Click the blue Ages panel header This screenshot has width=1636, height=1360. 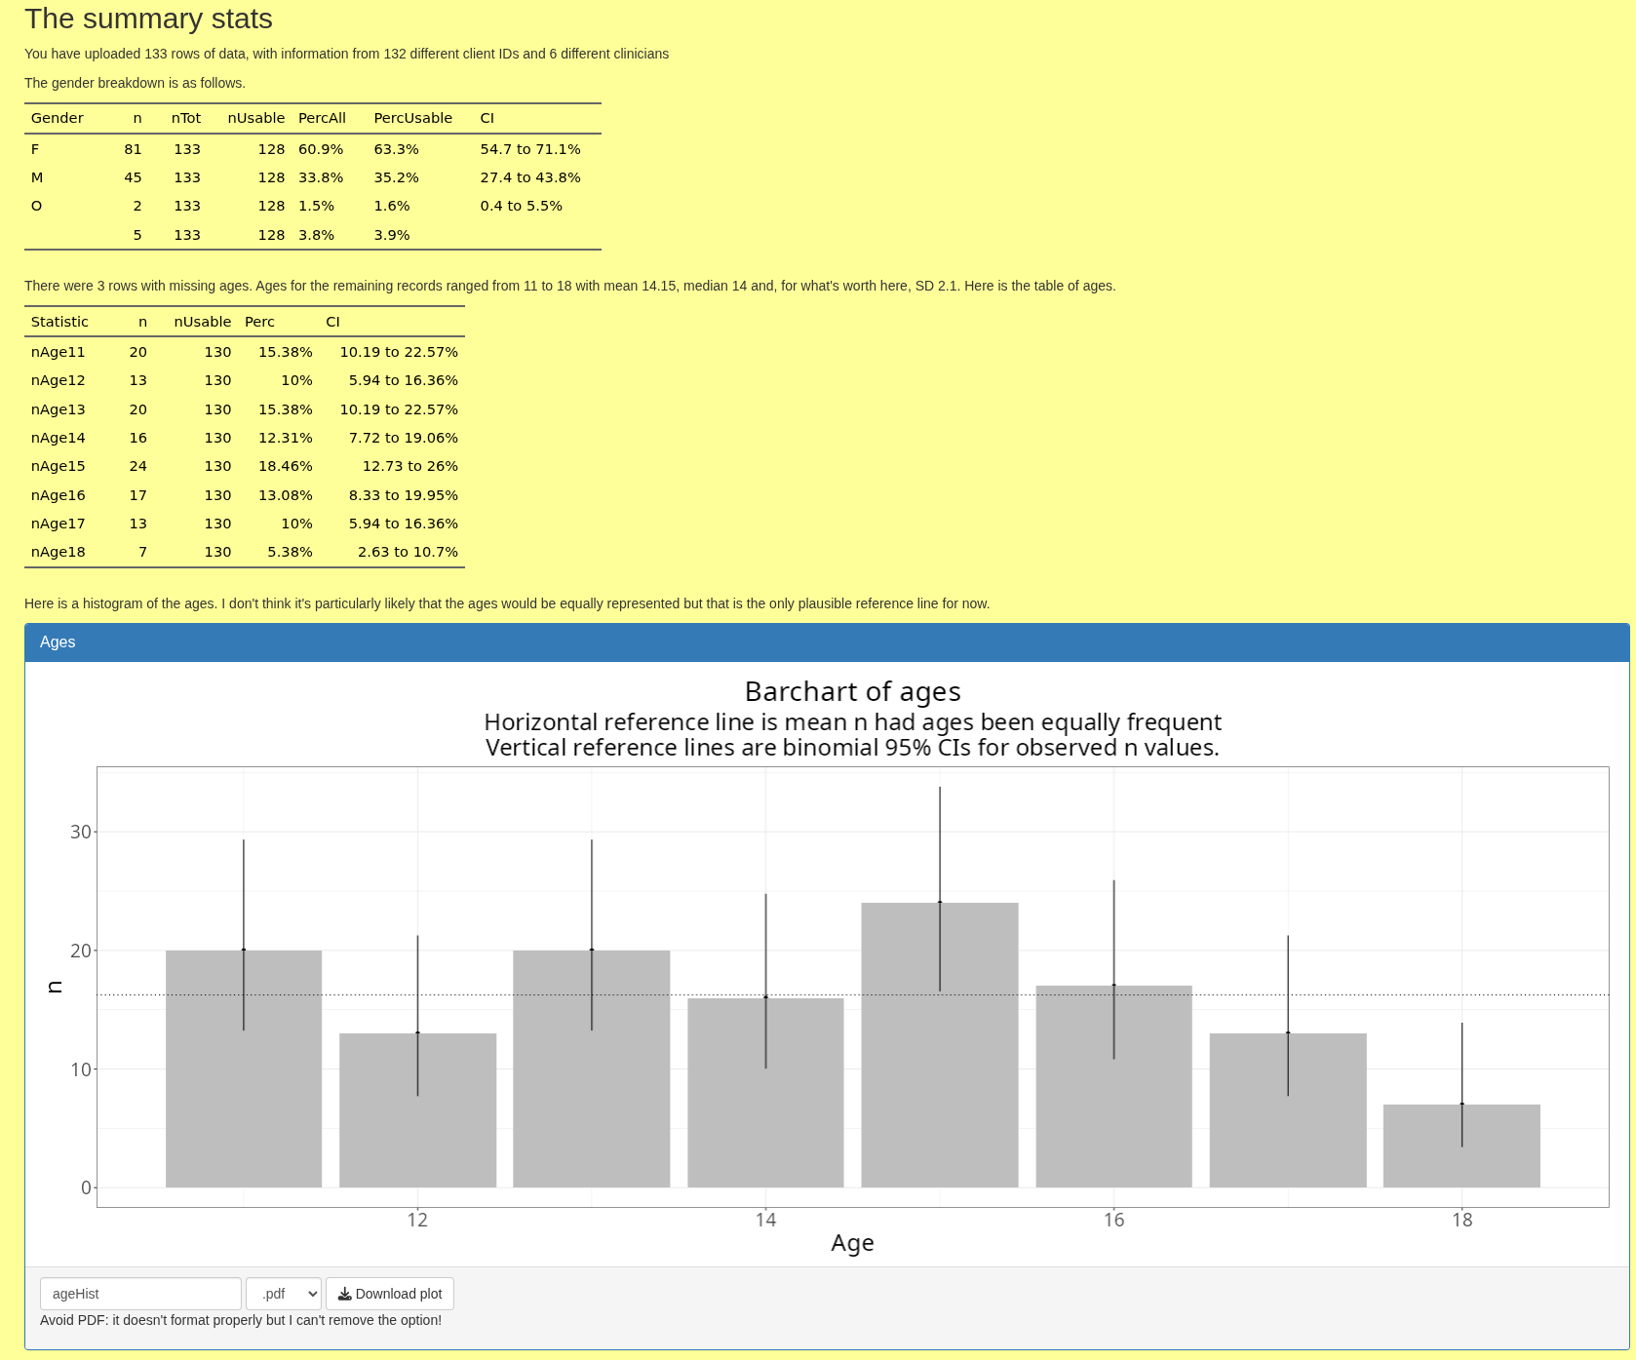(x=826, y=642)
